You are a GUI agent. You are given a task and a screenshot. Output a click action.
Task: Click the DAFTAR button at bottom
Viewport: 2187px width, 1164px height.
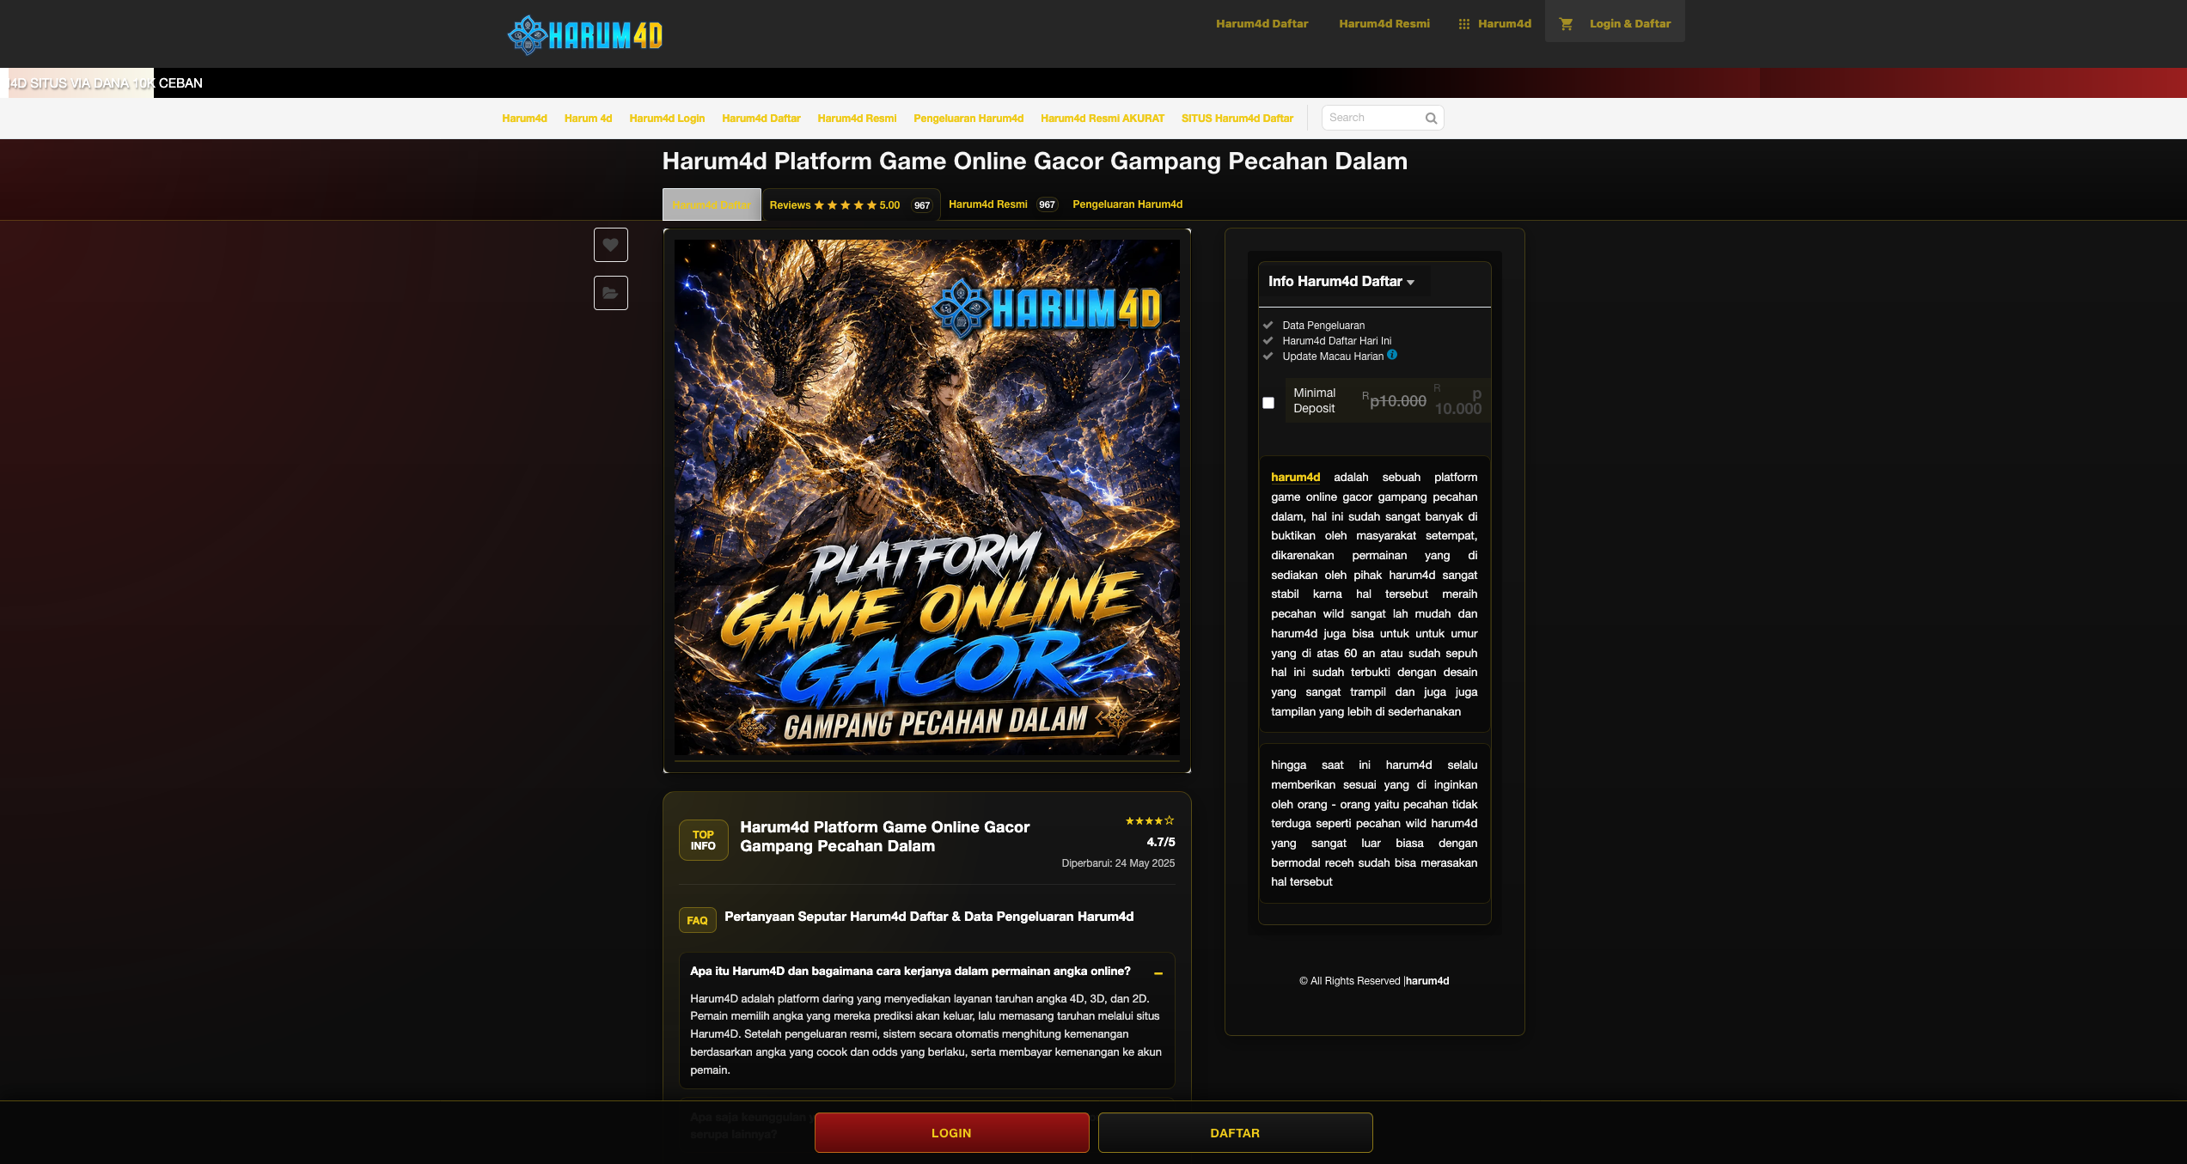1235,1133
